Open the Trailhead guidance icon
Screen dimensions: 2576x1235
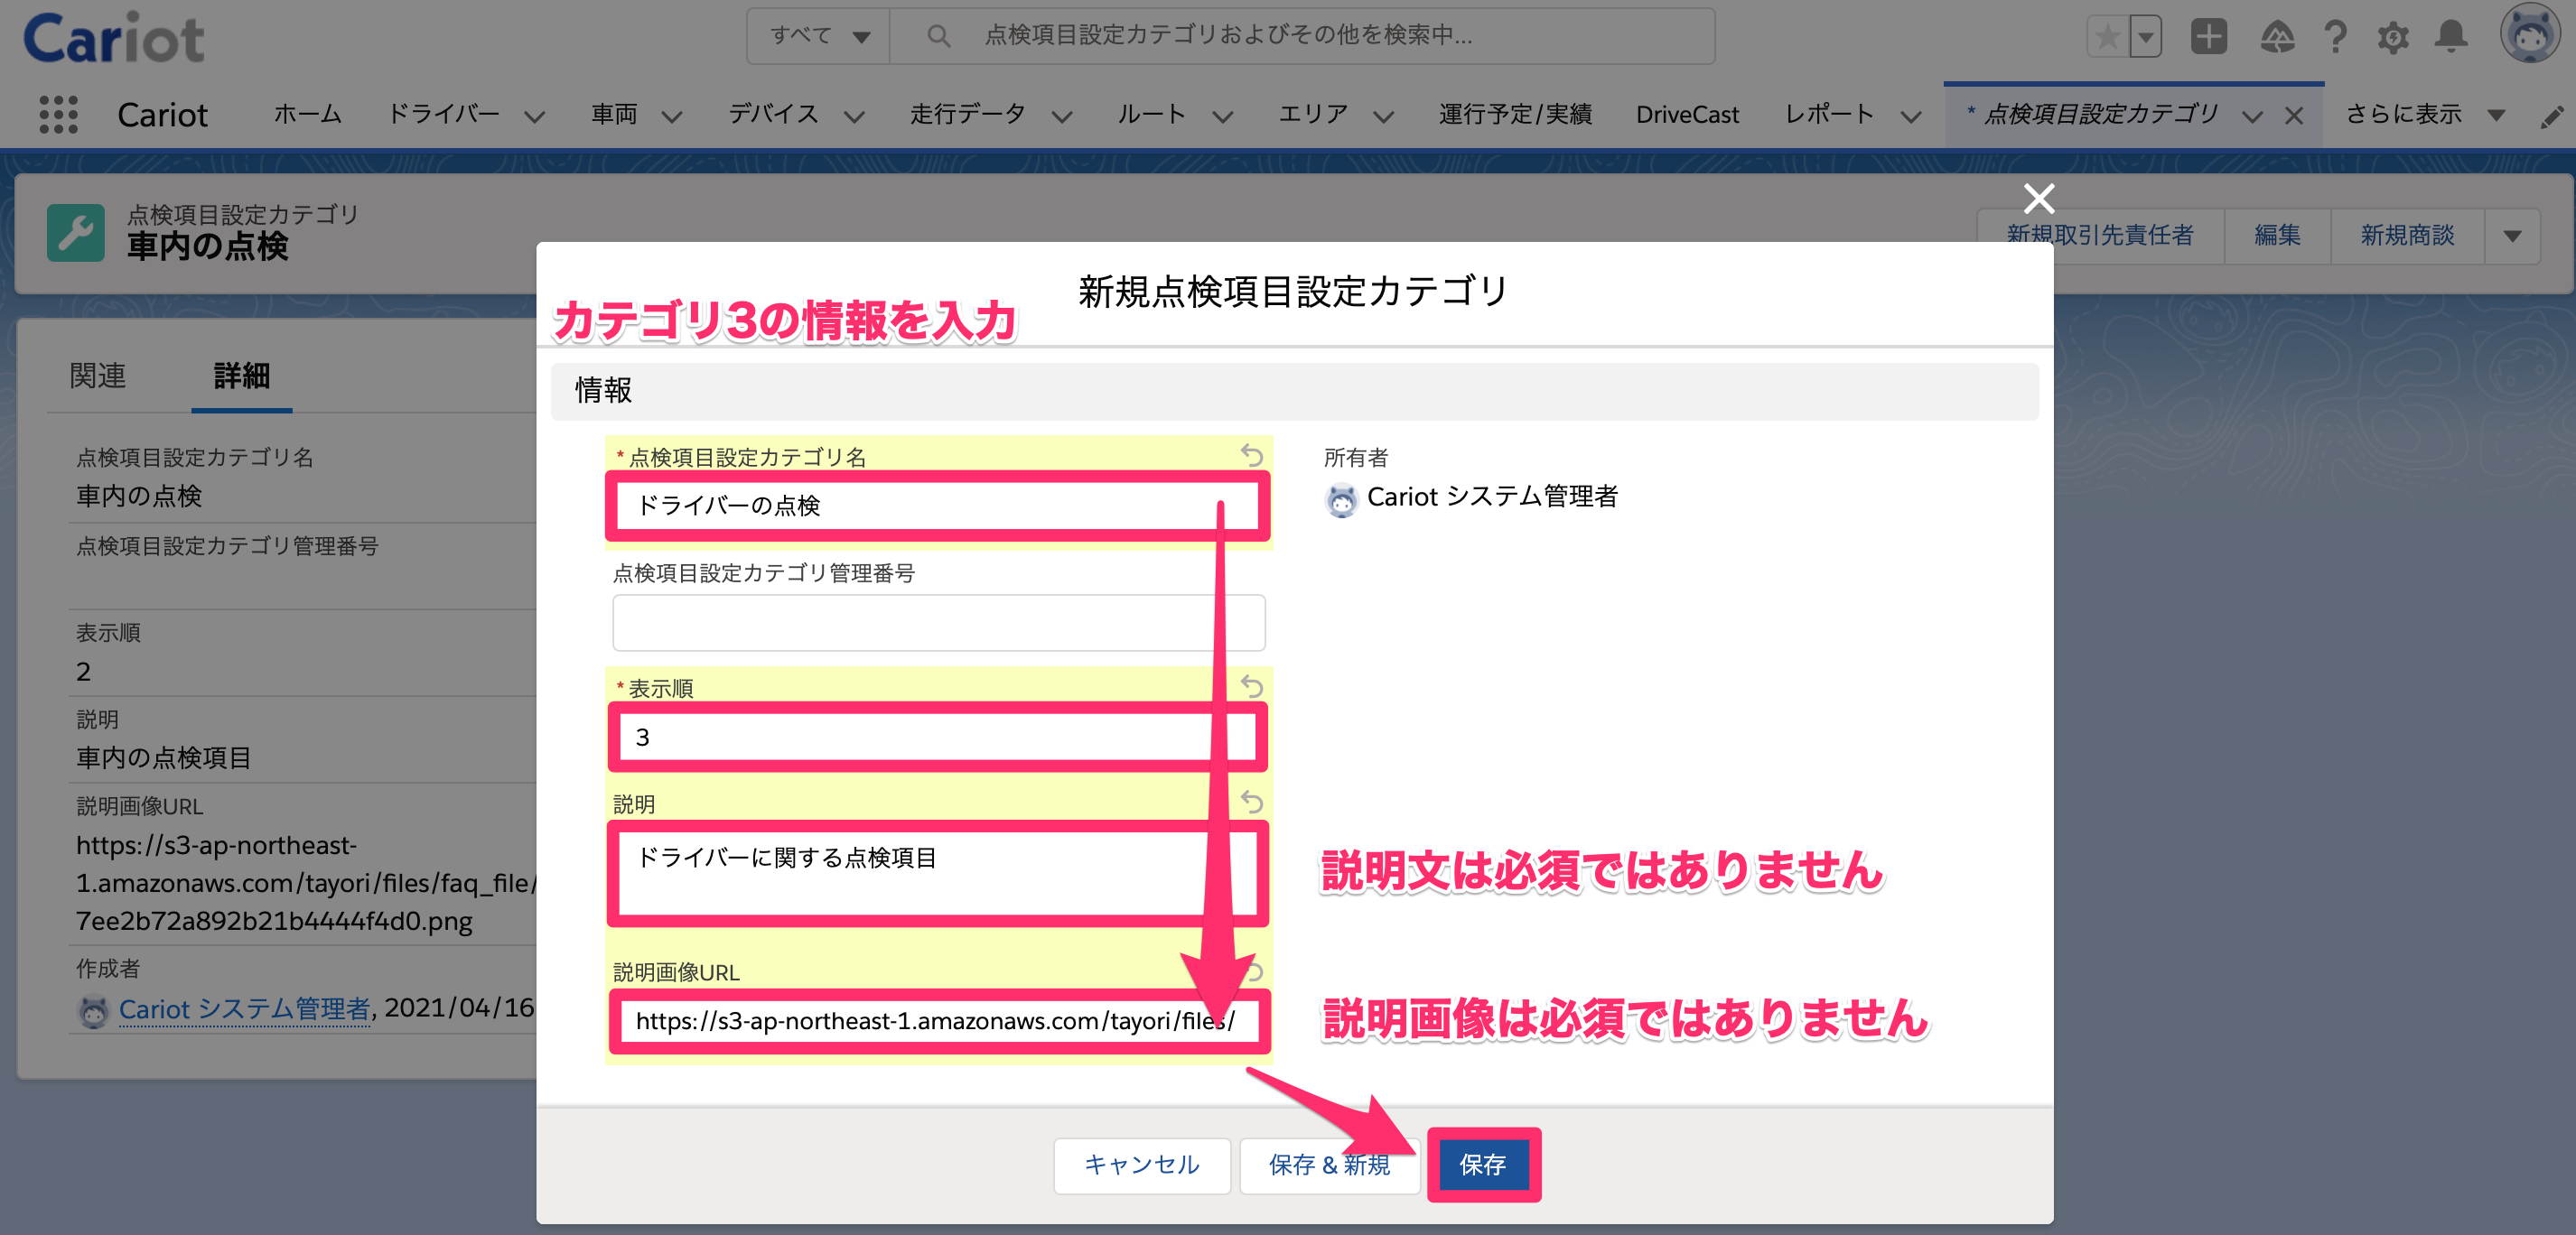(x=2277, y=37)
